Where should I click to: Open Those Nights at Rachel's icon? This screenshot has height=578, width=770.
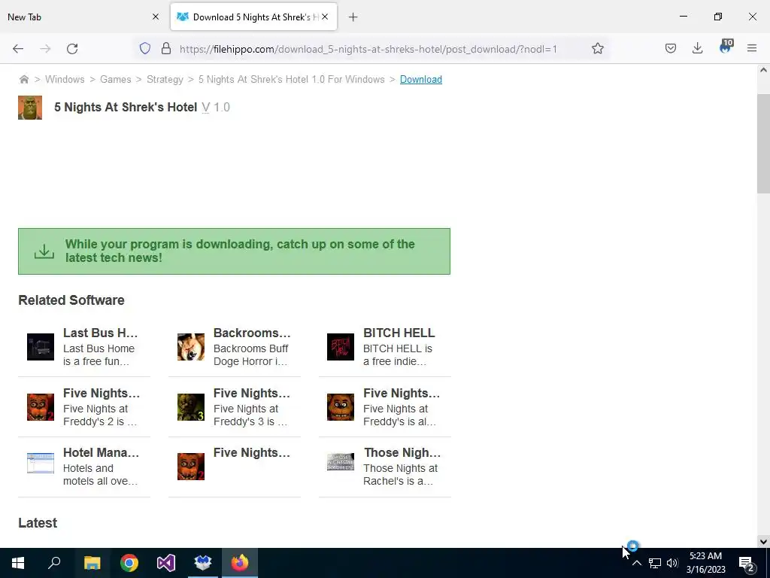pos(341,461)
